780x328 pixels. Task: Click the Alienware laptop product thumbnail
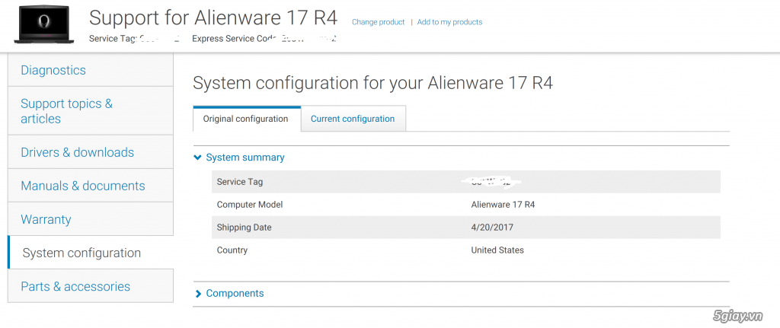[x=43, y=23]
